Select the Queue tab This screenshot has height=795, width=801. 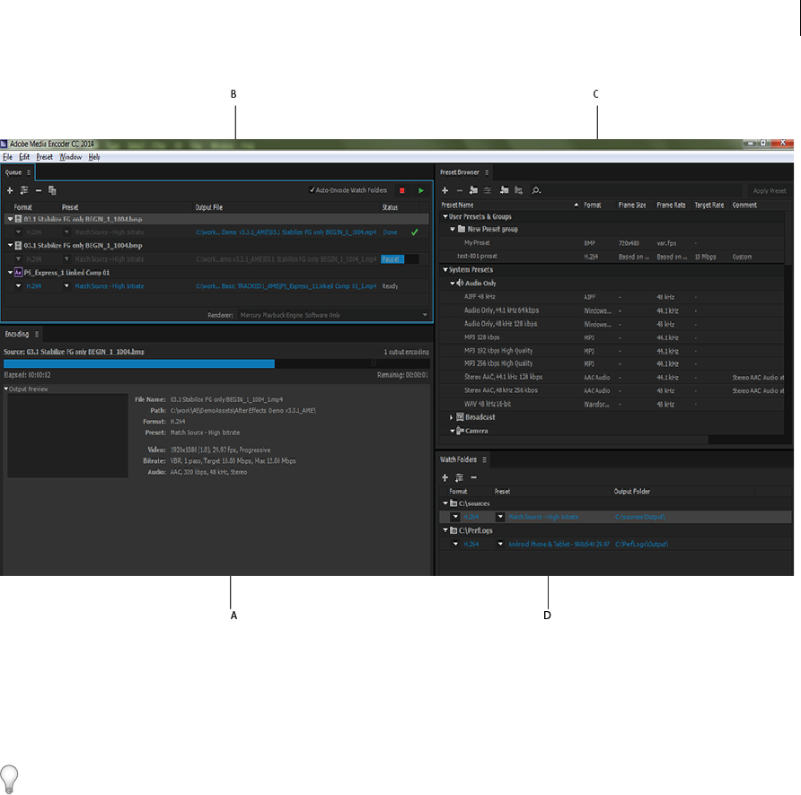pos(13,172)
